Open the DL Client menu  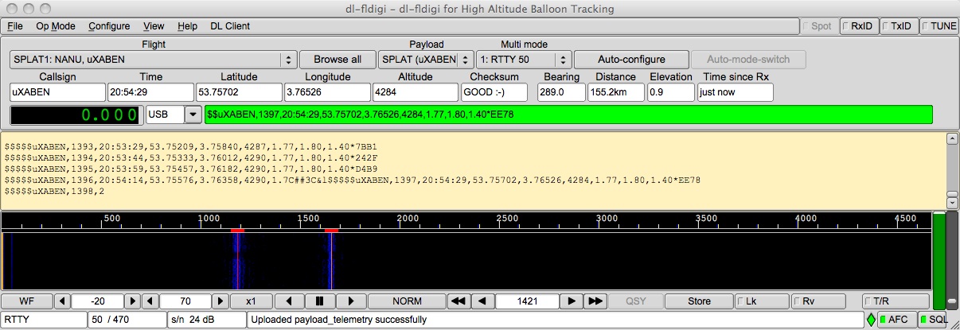(230, 26)
